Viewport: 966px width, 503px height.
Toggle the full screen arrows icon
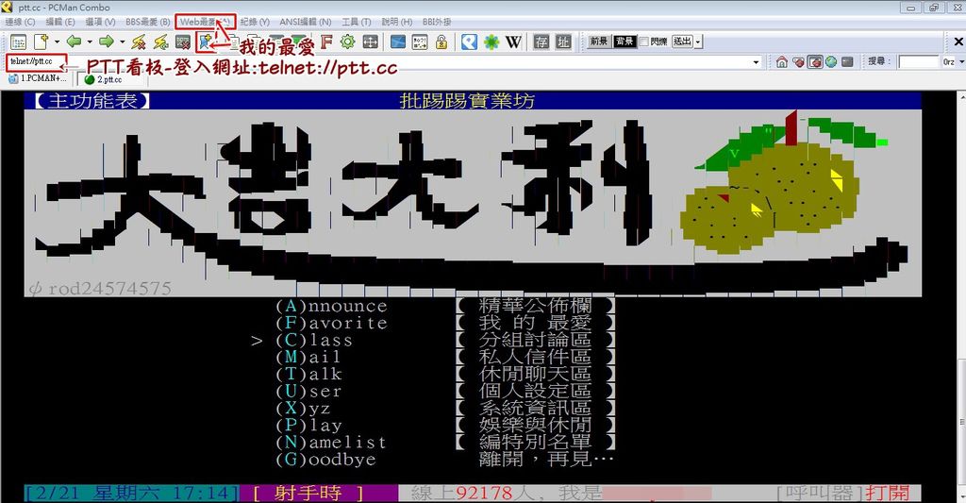coord(370,42)
